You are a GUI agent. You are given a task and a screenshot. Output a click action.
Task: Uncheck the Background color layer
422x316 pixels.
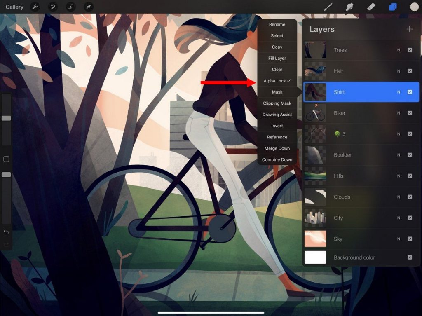tap(410, 257)
